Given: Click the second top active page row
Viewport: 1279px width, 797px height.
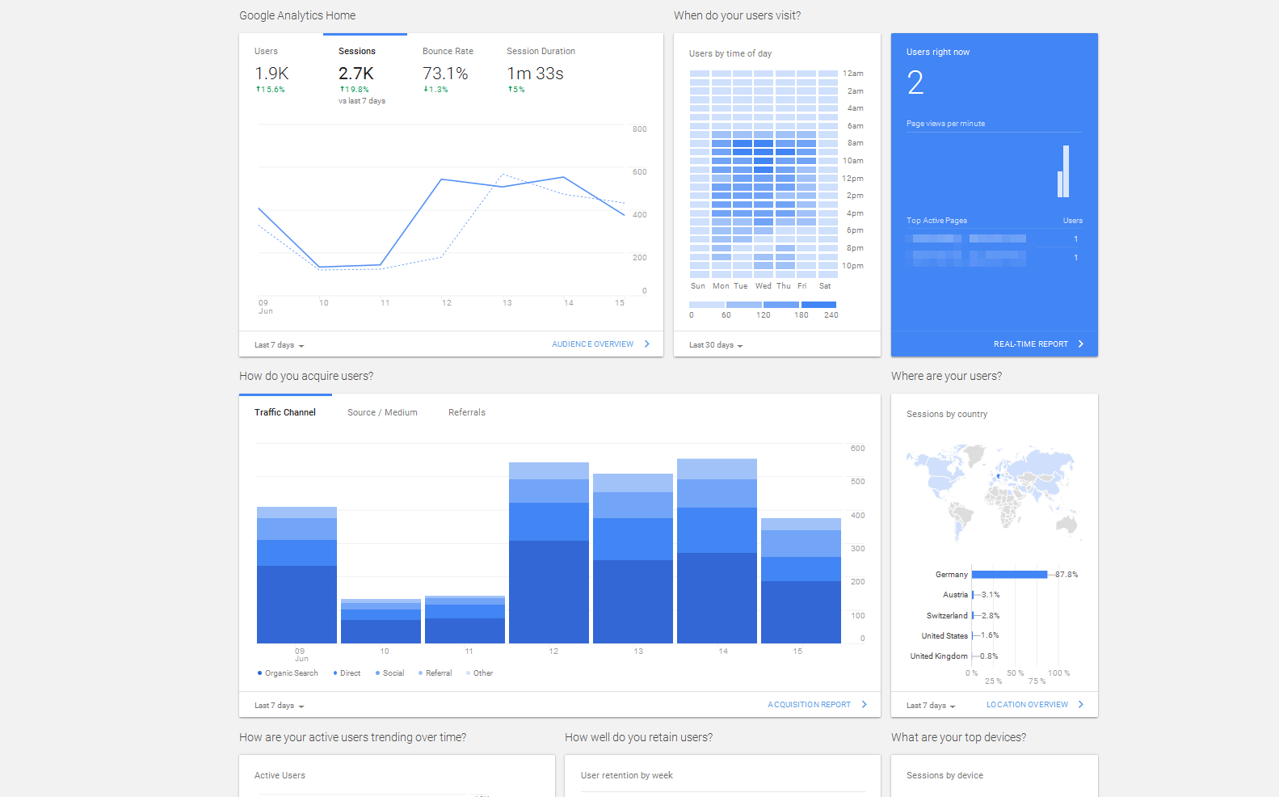Looking at the screenshot, I should point(994,258).
